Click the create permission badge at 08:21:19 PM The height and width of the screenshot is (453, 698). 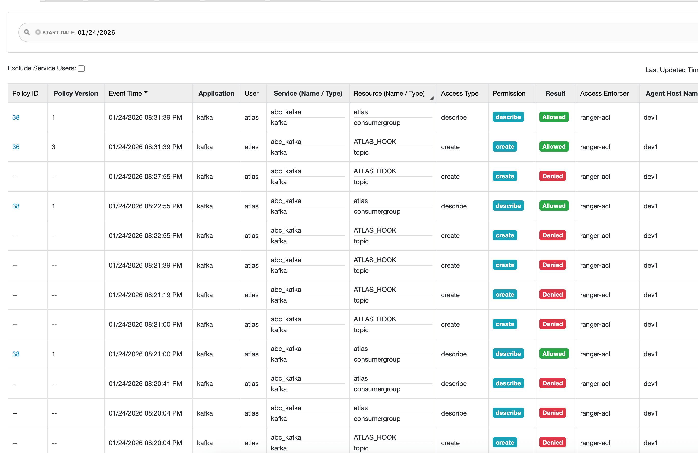coord(504,295)
